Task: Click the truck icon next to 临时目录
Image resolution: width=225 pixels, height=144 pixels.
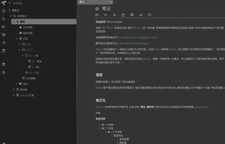Action: click(x=21, y=33)
